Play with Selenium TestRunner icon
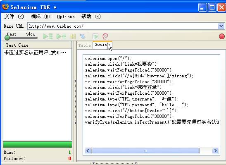This screenshot has height=165, width=226. [95, 36]
